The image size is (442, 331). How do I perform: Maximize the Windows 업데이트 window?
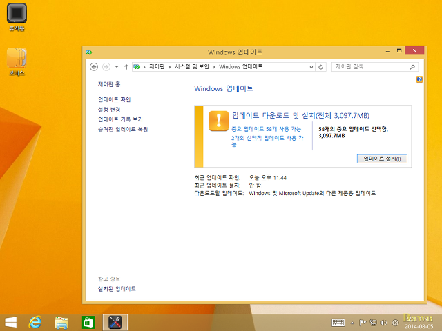click(399, 51)
